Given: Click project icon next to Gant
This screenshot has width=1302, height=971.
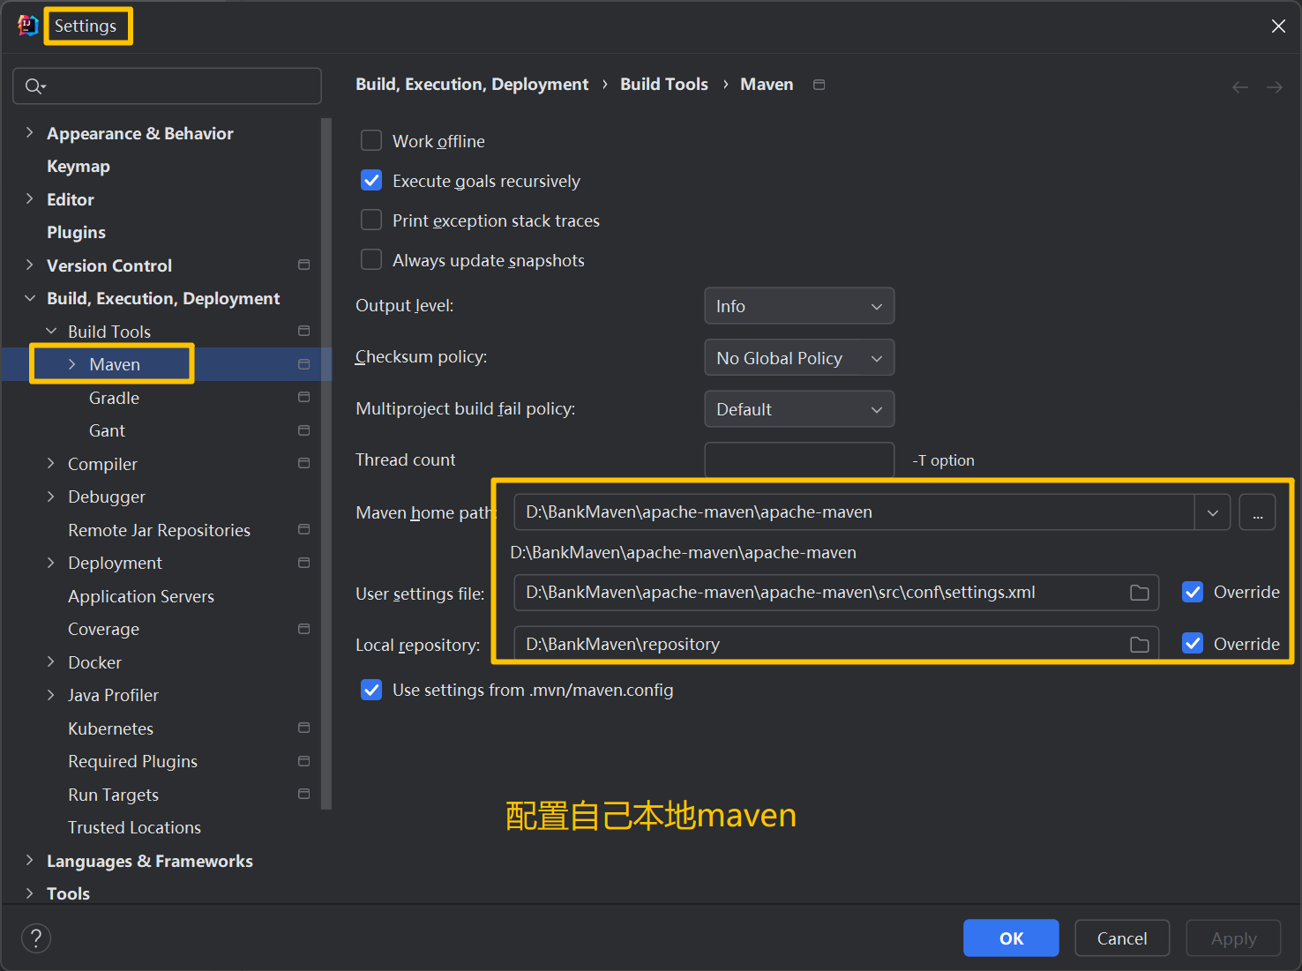Looking at the screenshot, I should point(303,430).
